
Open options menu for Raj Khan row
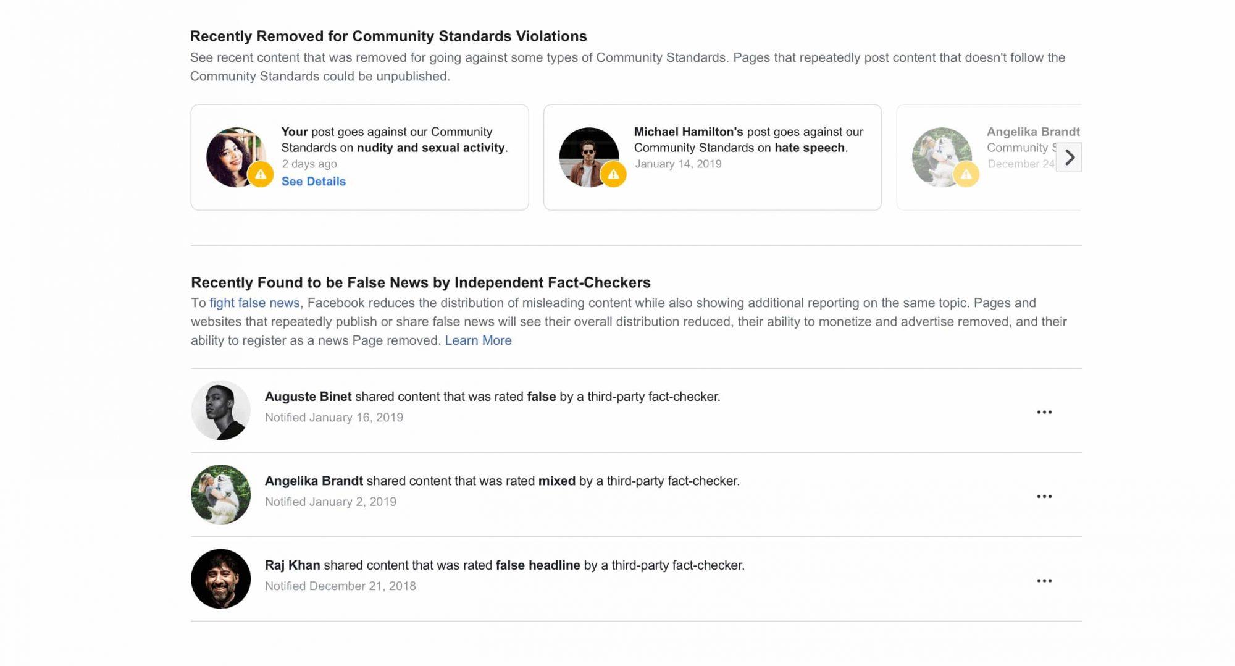tap(1044, 581)
